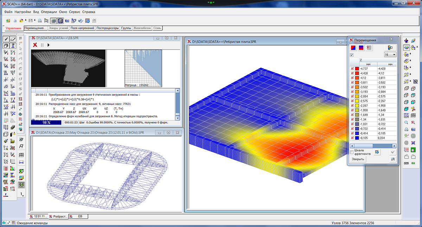Open the calculator icon in the main toolbar

pos(60,21)
